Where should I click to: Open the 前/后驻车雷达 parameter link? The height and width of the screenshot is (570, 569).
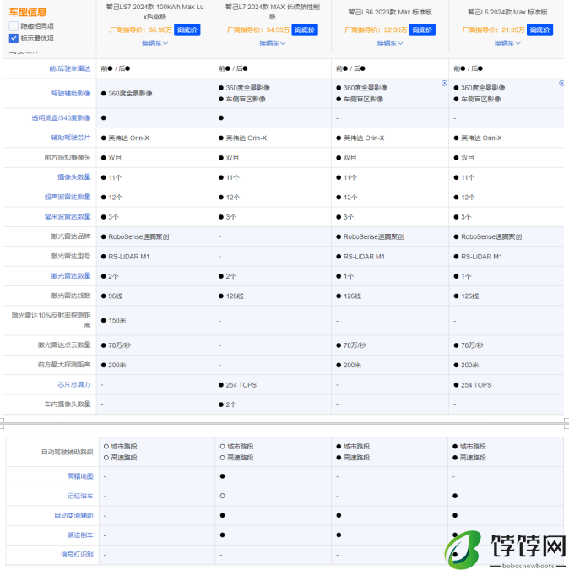tap(70, 68)
